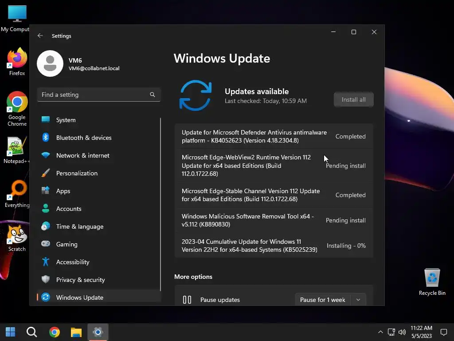The height and width of the screenshot is (341, 454).
Task: Open Time & language settings
Action: coord(98,226)
